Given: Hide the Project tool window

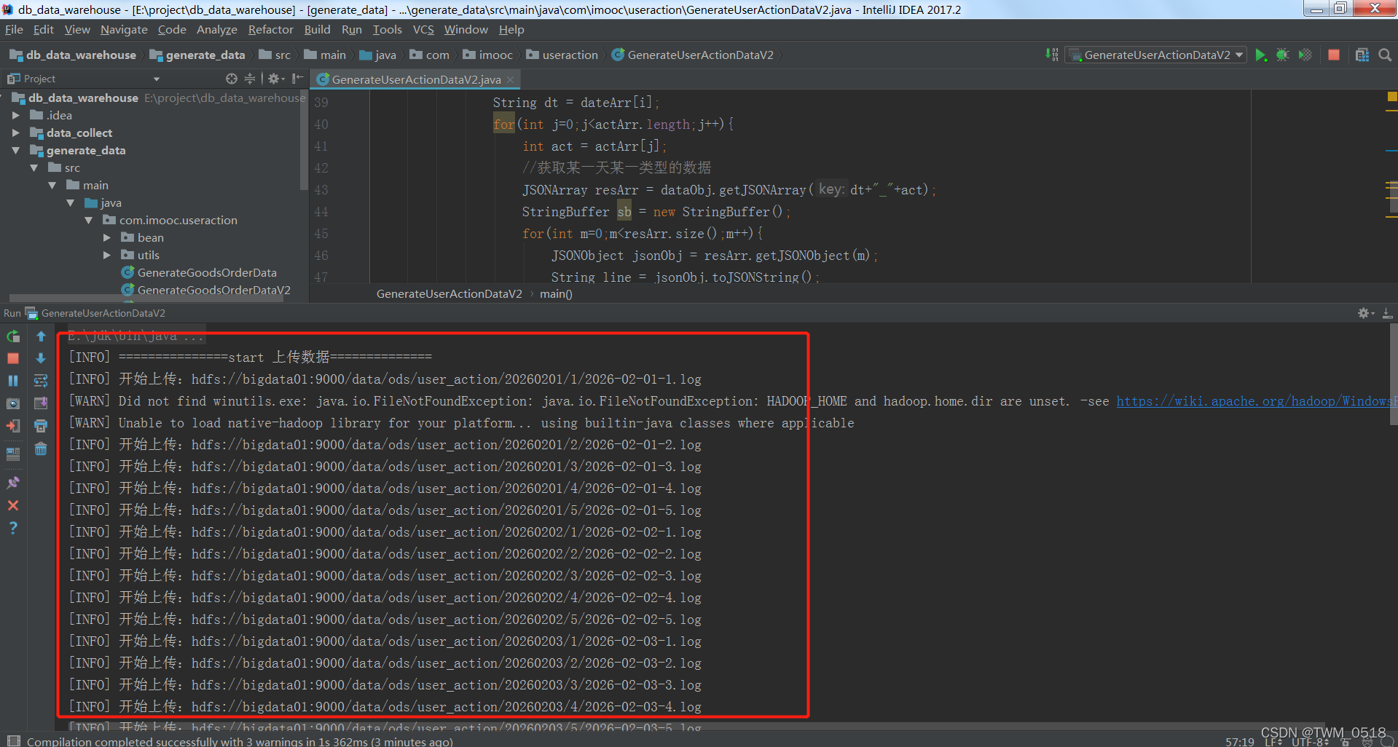Looking at the screenshot, I should tap(297, 79).
